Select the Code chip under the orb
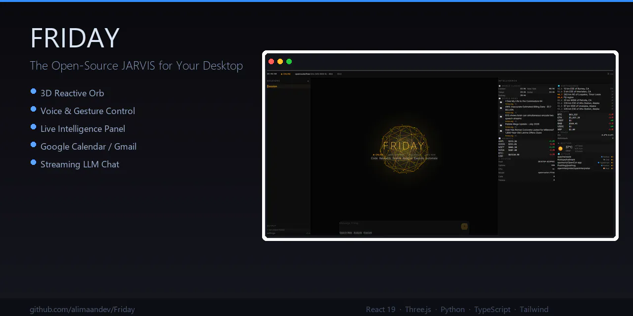 point(374,158)
